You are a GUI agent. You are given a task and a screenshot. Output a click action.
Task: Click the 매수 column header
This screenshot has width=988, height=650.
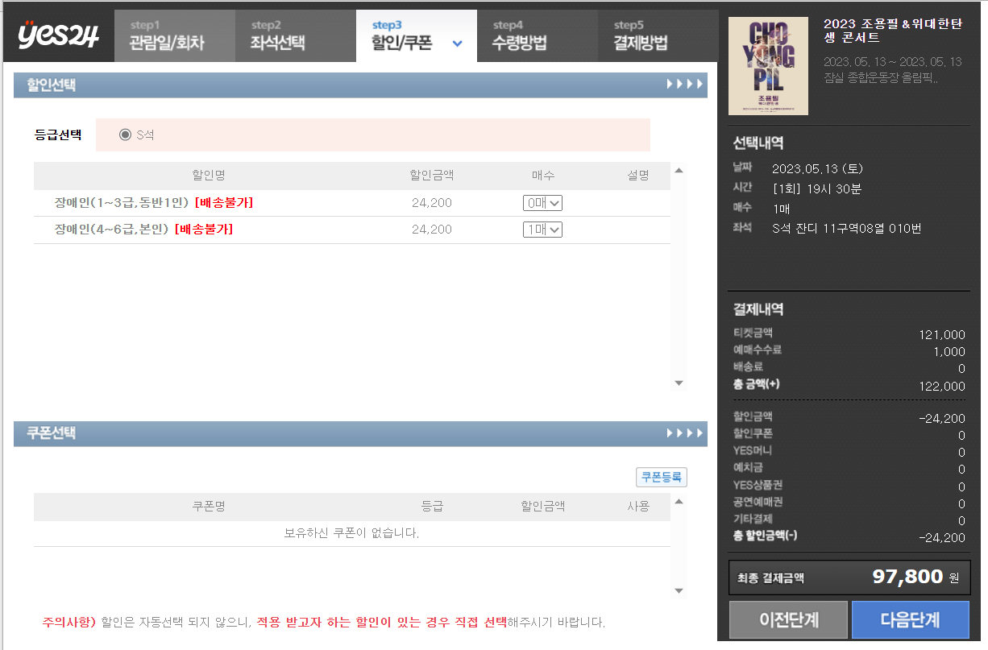click(x=543, y=176)
